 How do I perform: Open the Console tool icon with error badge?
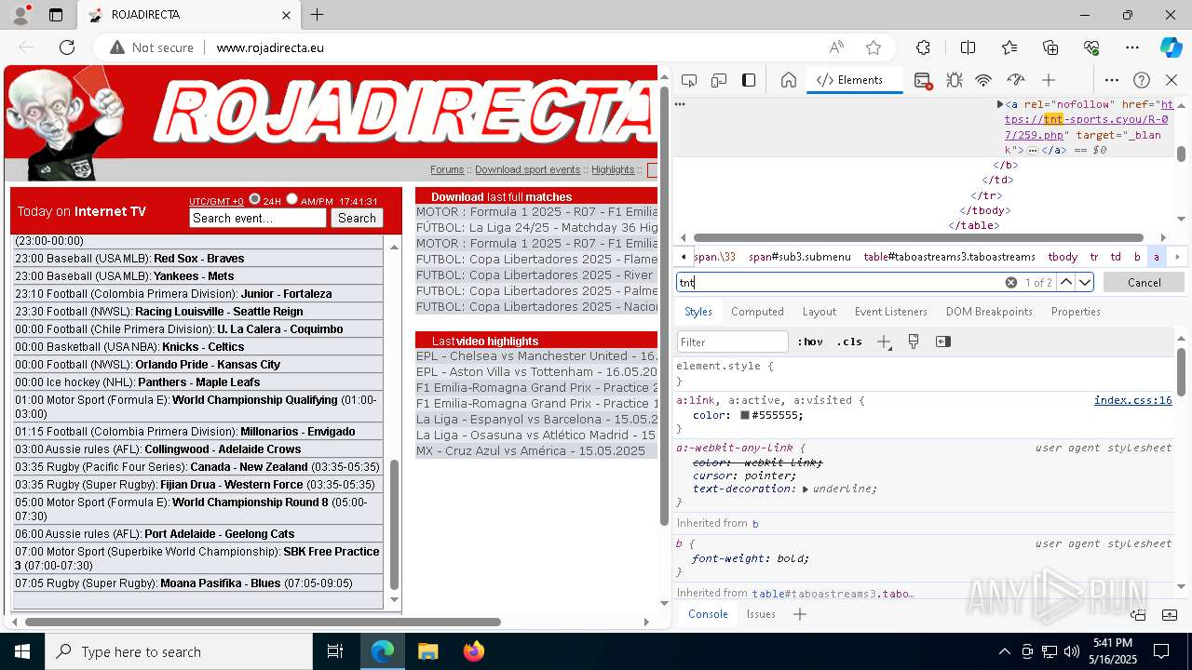923,80
